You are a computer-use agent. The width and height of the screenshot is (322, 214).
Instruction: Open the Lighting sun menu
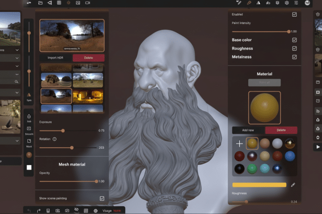pos(69,3)
